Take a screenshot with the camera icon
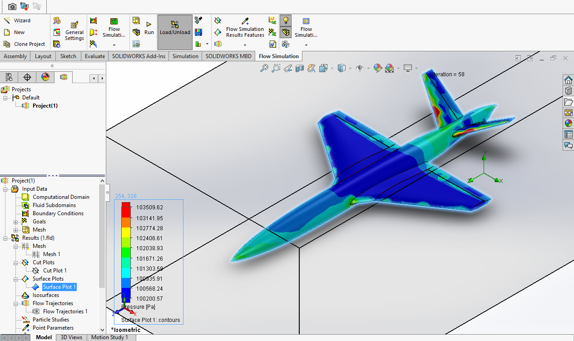The height and width of the screenshot is (341, 574). [x=12, y=6]
